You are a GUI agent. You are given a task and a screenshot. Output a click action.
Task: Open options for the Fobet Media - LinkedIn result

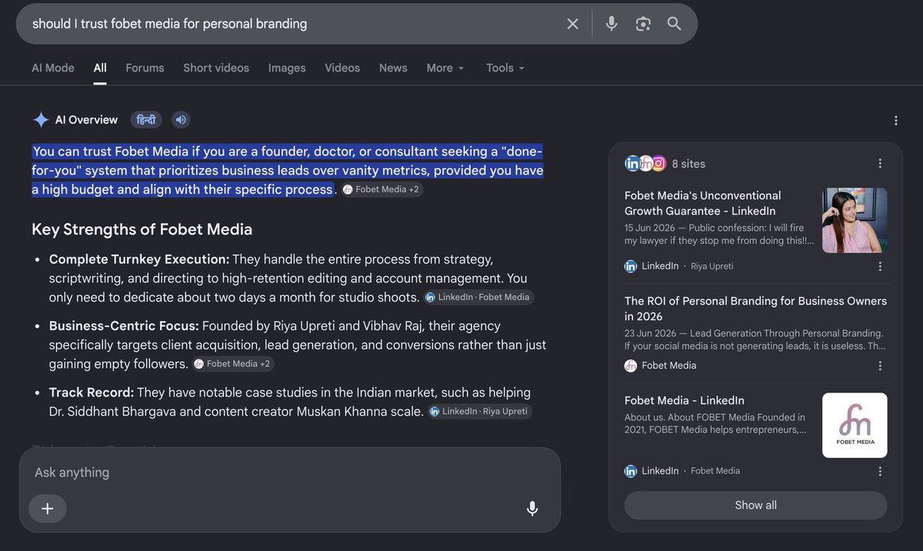click(x=880, y=471)
